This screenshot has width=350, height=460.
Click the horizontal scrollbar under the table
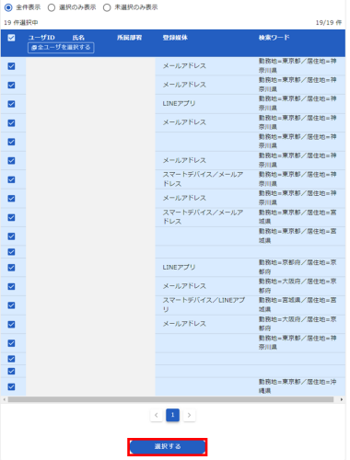170,399
